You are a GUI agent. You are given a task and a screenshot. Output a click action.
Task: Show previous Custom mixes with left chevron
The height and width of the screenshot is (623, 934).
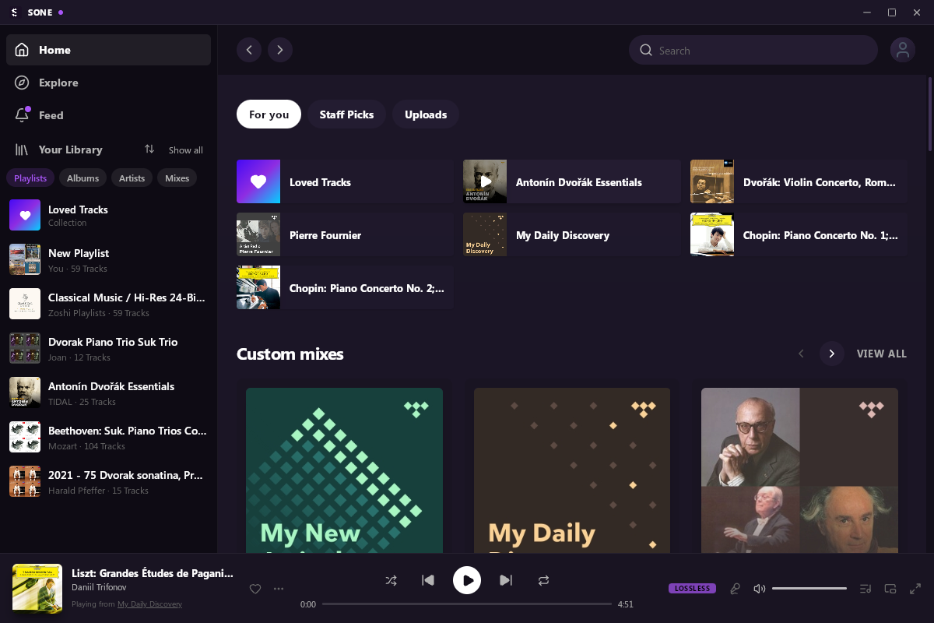(x=801, y=354)
